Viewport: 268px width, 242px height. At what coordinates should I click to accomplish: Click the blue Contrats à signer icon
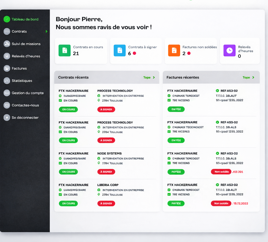(119, 50)
